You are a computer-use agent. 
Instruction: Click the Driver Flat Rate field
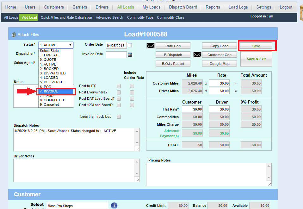[x=219, y=109]
